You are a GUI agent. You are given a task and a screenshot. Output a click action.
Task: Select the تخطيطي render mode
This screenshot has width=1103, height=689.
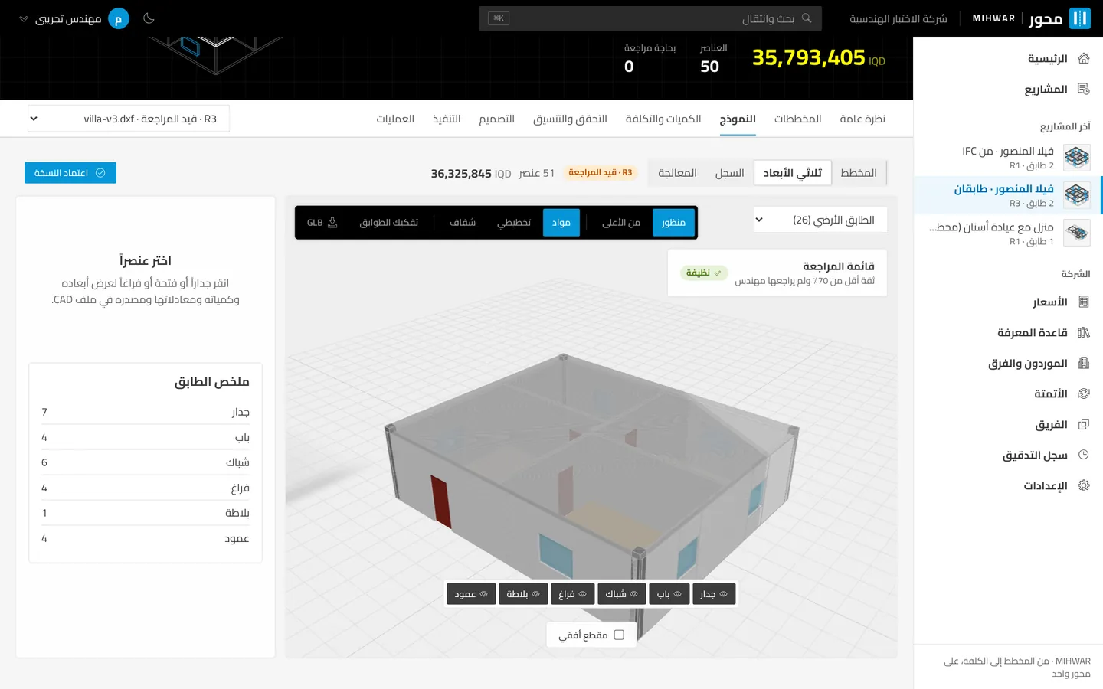514,223
